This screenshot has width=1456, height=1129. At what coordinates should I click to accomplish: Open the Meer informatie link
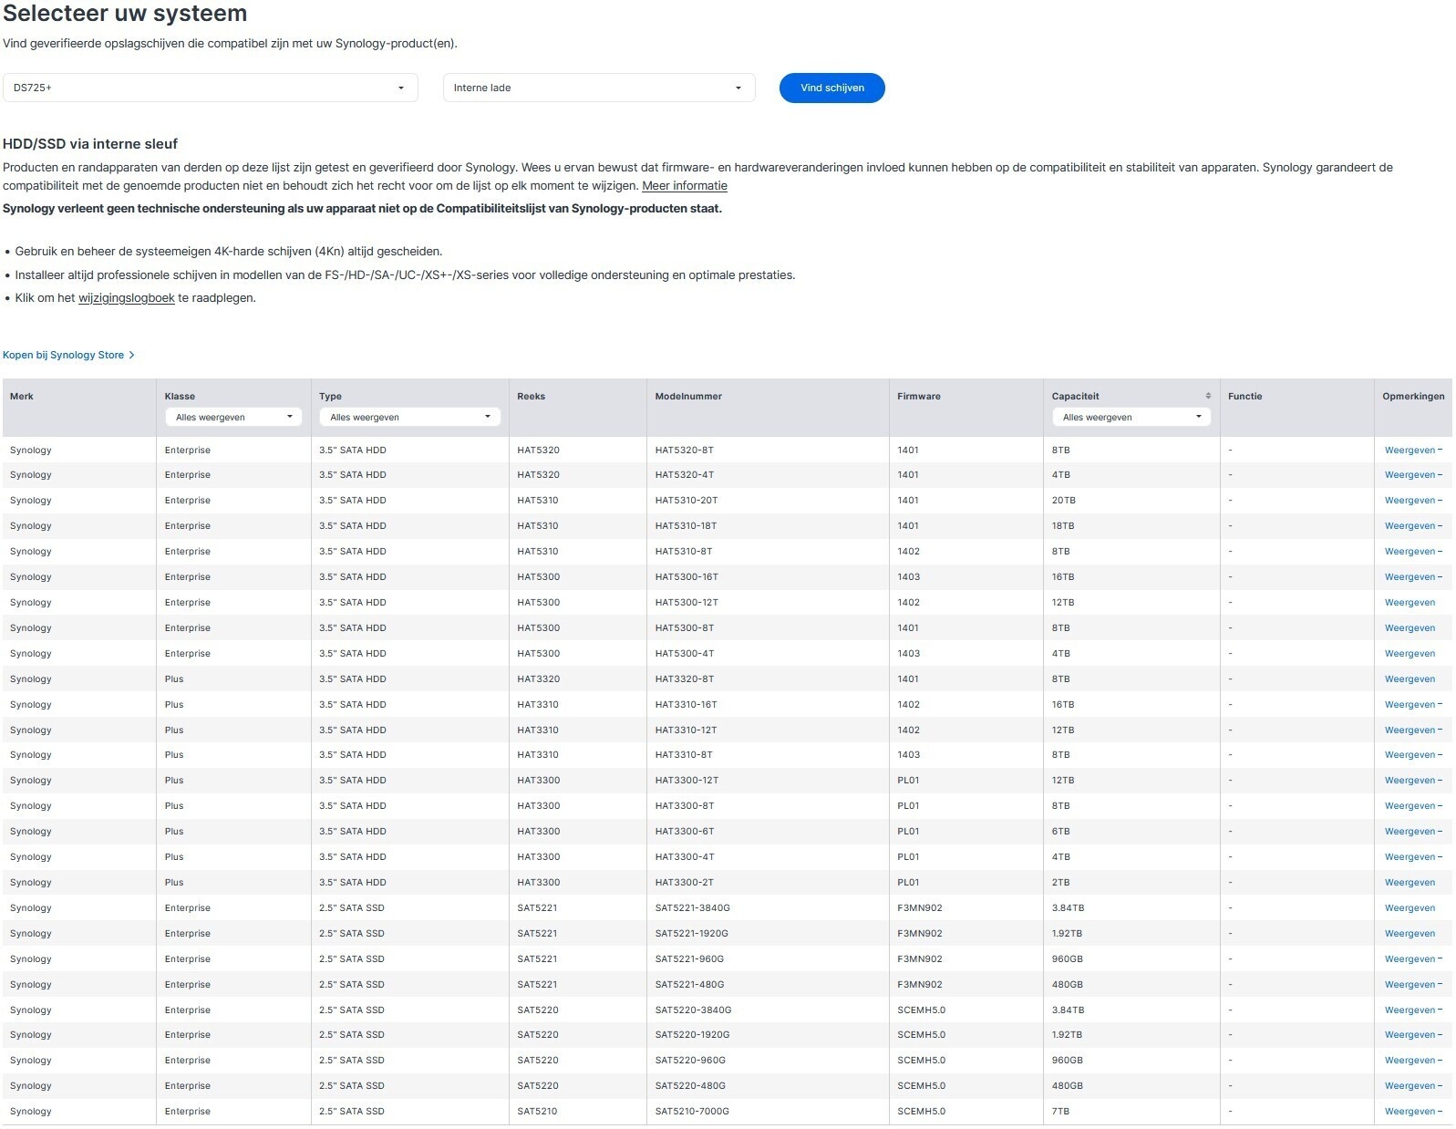pos(685,186)
